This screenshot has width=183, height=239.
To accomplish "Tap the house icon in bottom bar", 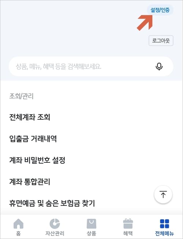I will point(18,224).
